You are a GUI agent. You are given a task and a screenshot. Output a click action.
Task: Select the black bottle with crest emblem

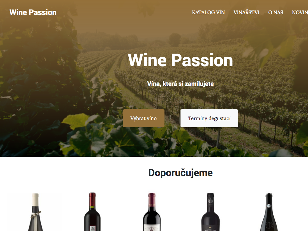pos(210,212)
